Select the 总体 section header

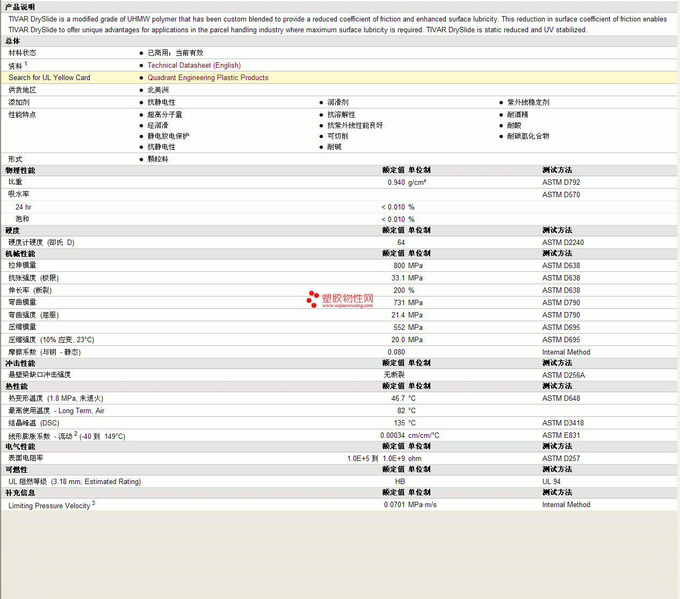click(13, 41)
